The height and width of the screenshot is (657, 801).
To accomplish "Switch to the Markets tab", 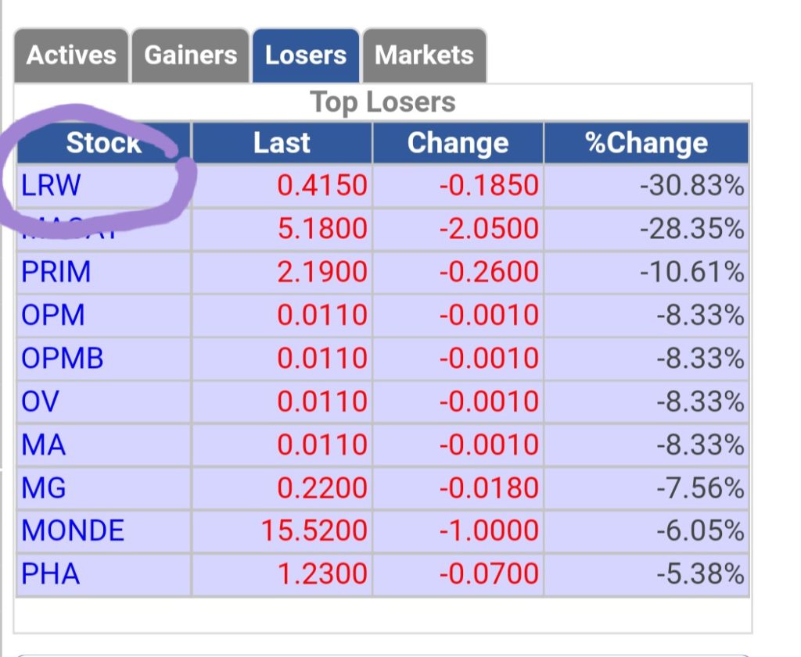I will [x=424, y=55].
